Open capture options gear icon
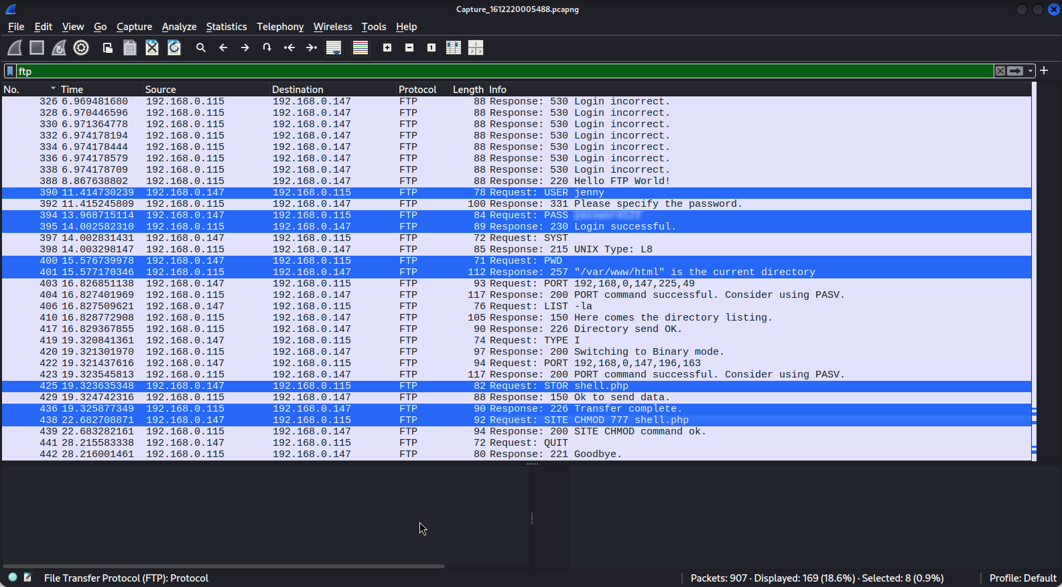Screen dimensions: 1062x587 pyautogui.click(x=81, y=48)
